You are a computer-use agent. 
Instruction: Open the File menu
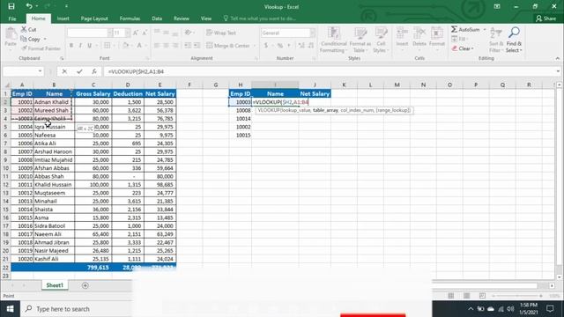pos(12,18)
